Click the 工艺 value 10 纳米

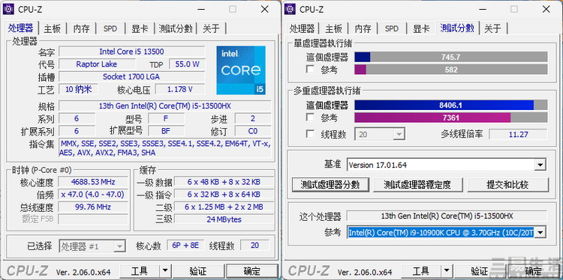(78, 89)
